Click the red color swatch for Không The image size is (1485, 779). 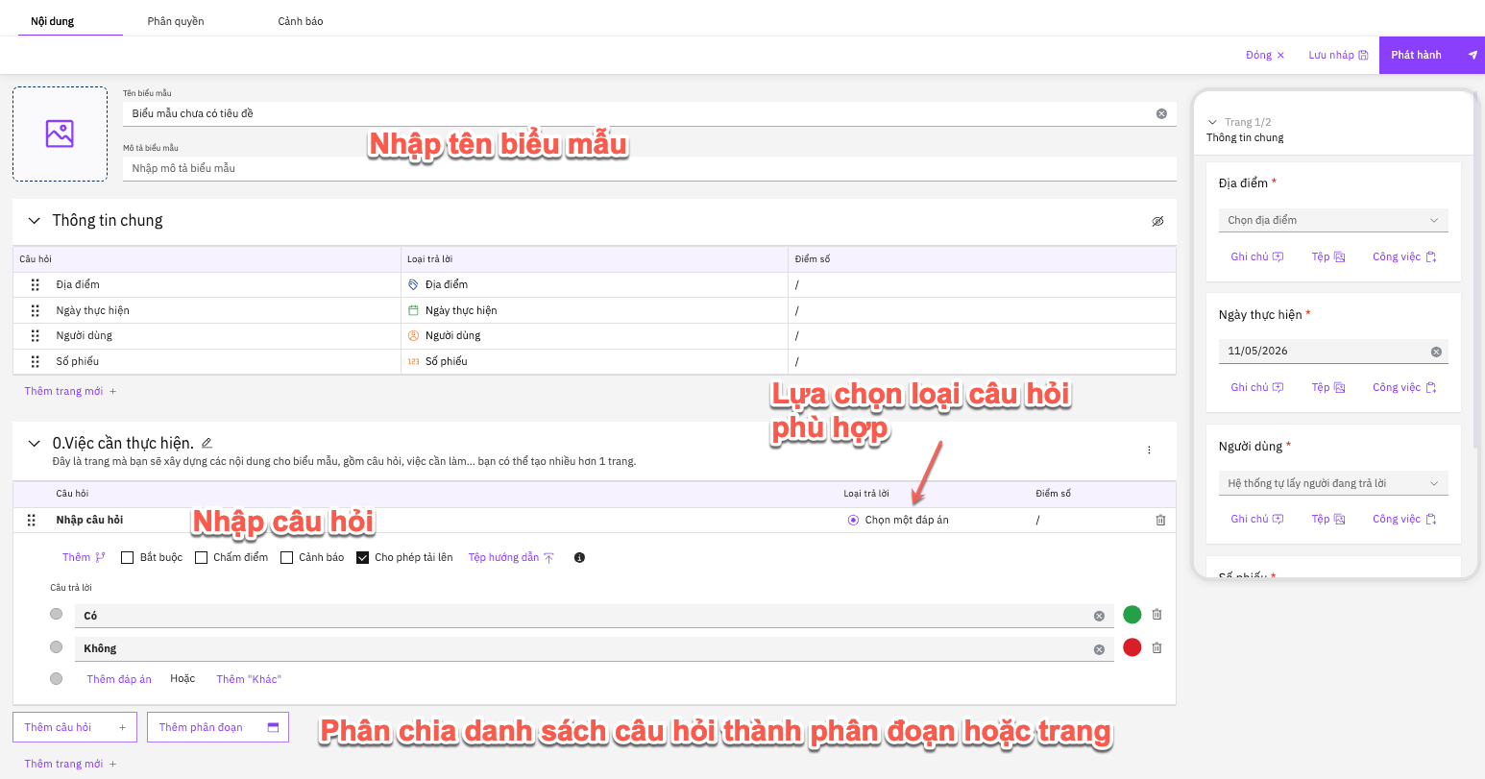pos(1132,647)
